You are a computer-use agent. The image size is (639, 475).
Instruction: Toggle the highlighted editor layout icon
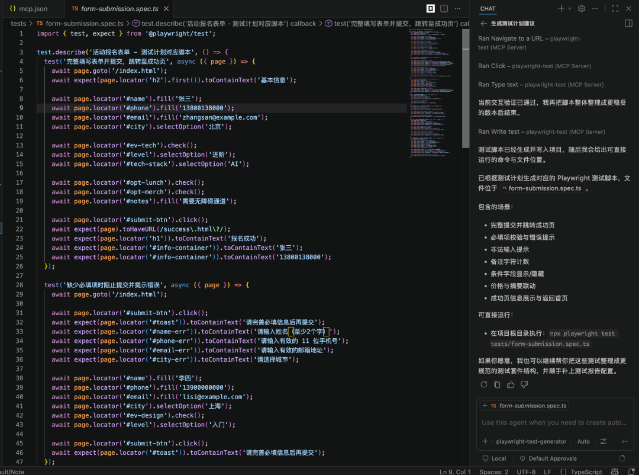tap(430, 8)
